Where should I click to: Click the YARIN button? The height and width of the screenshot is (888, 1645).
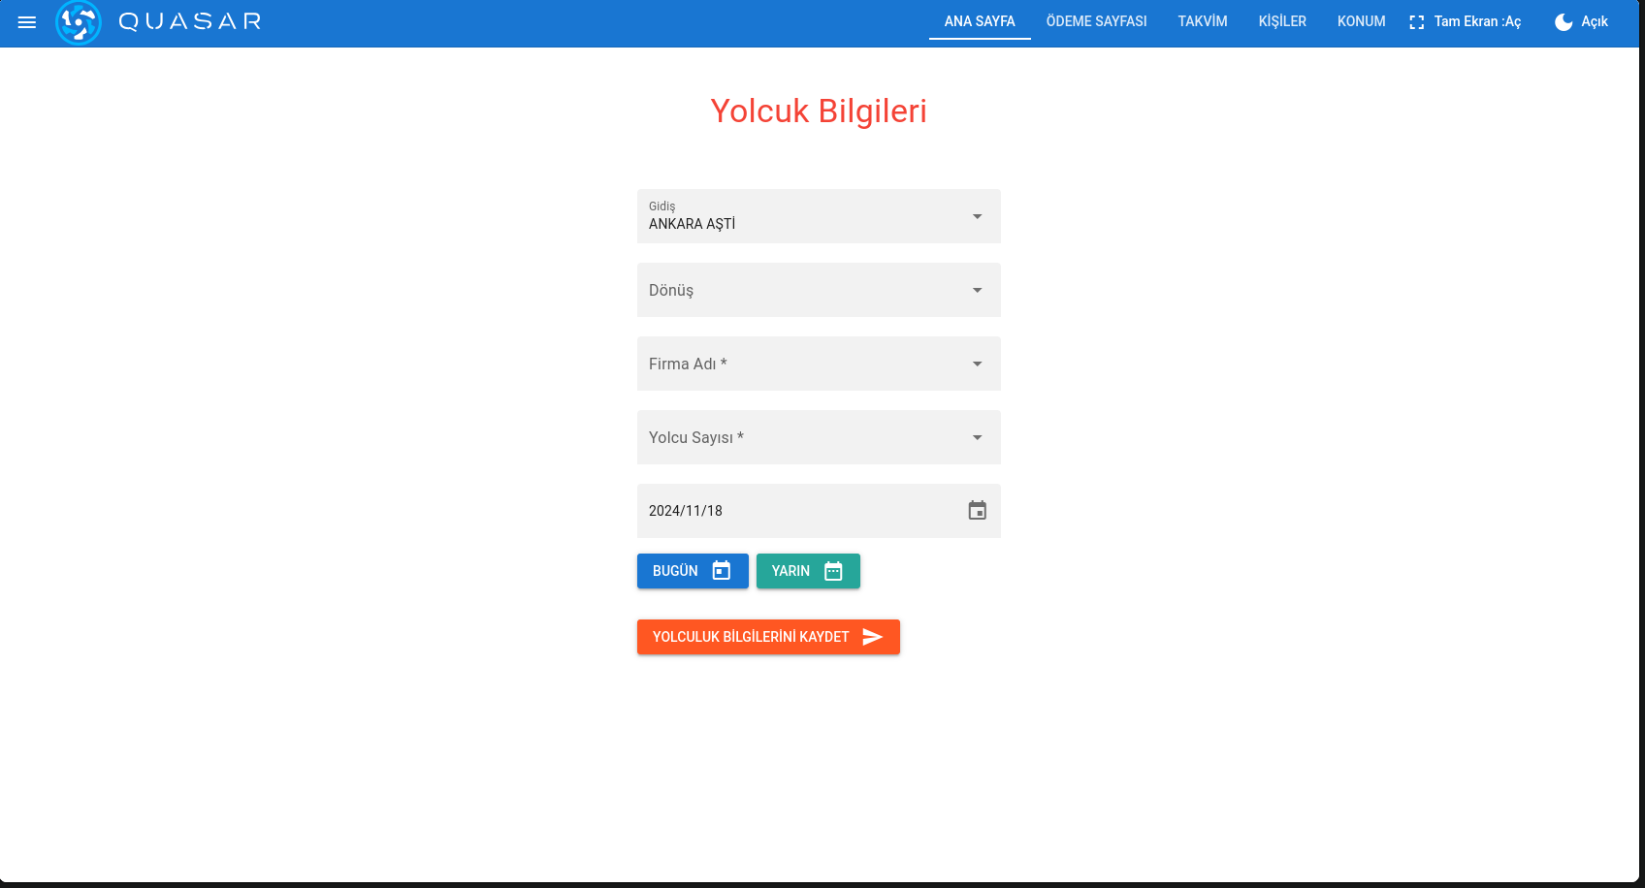(808, 571)
